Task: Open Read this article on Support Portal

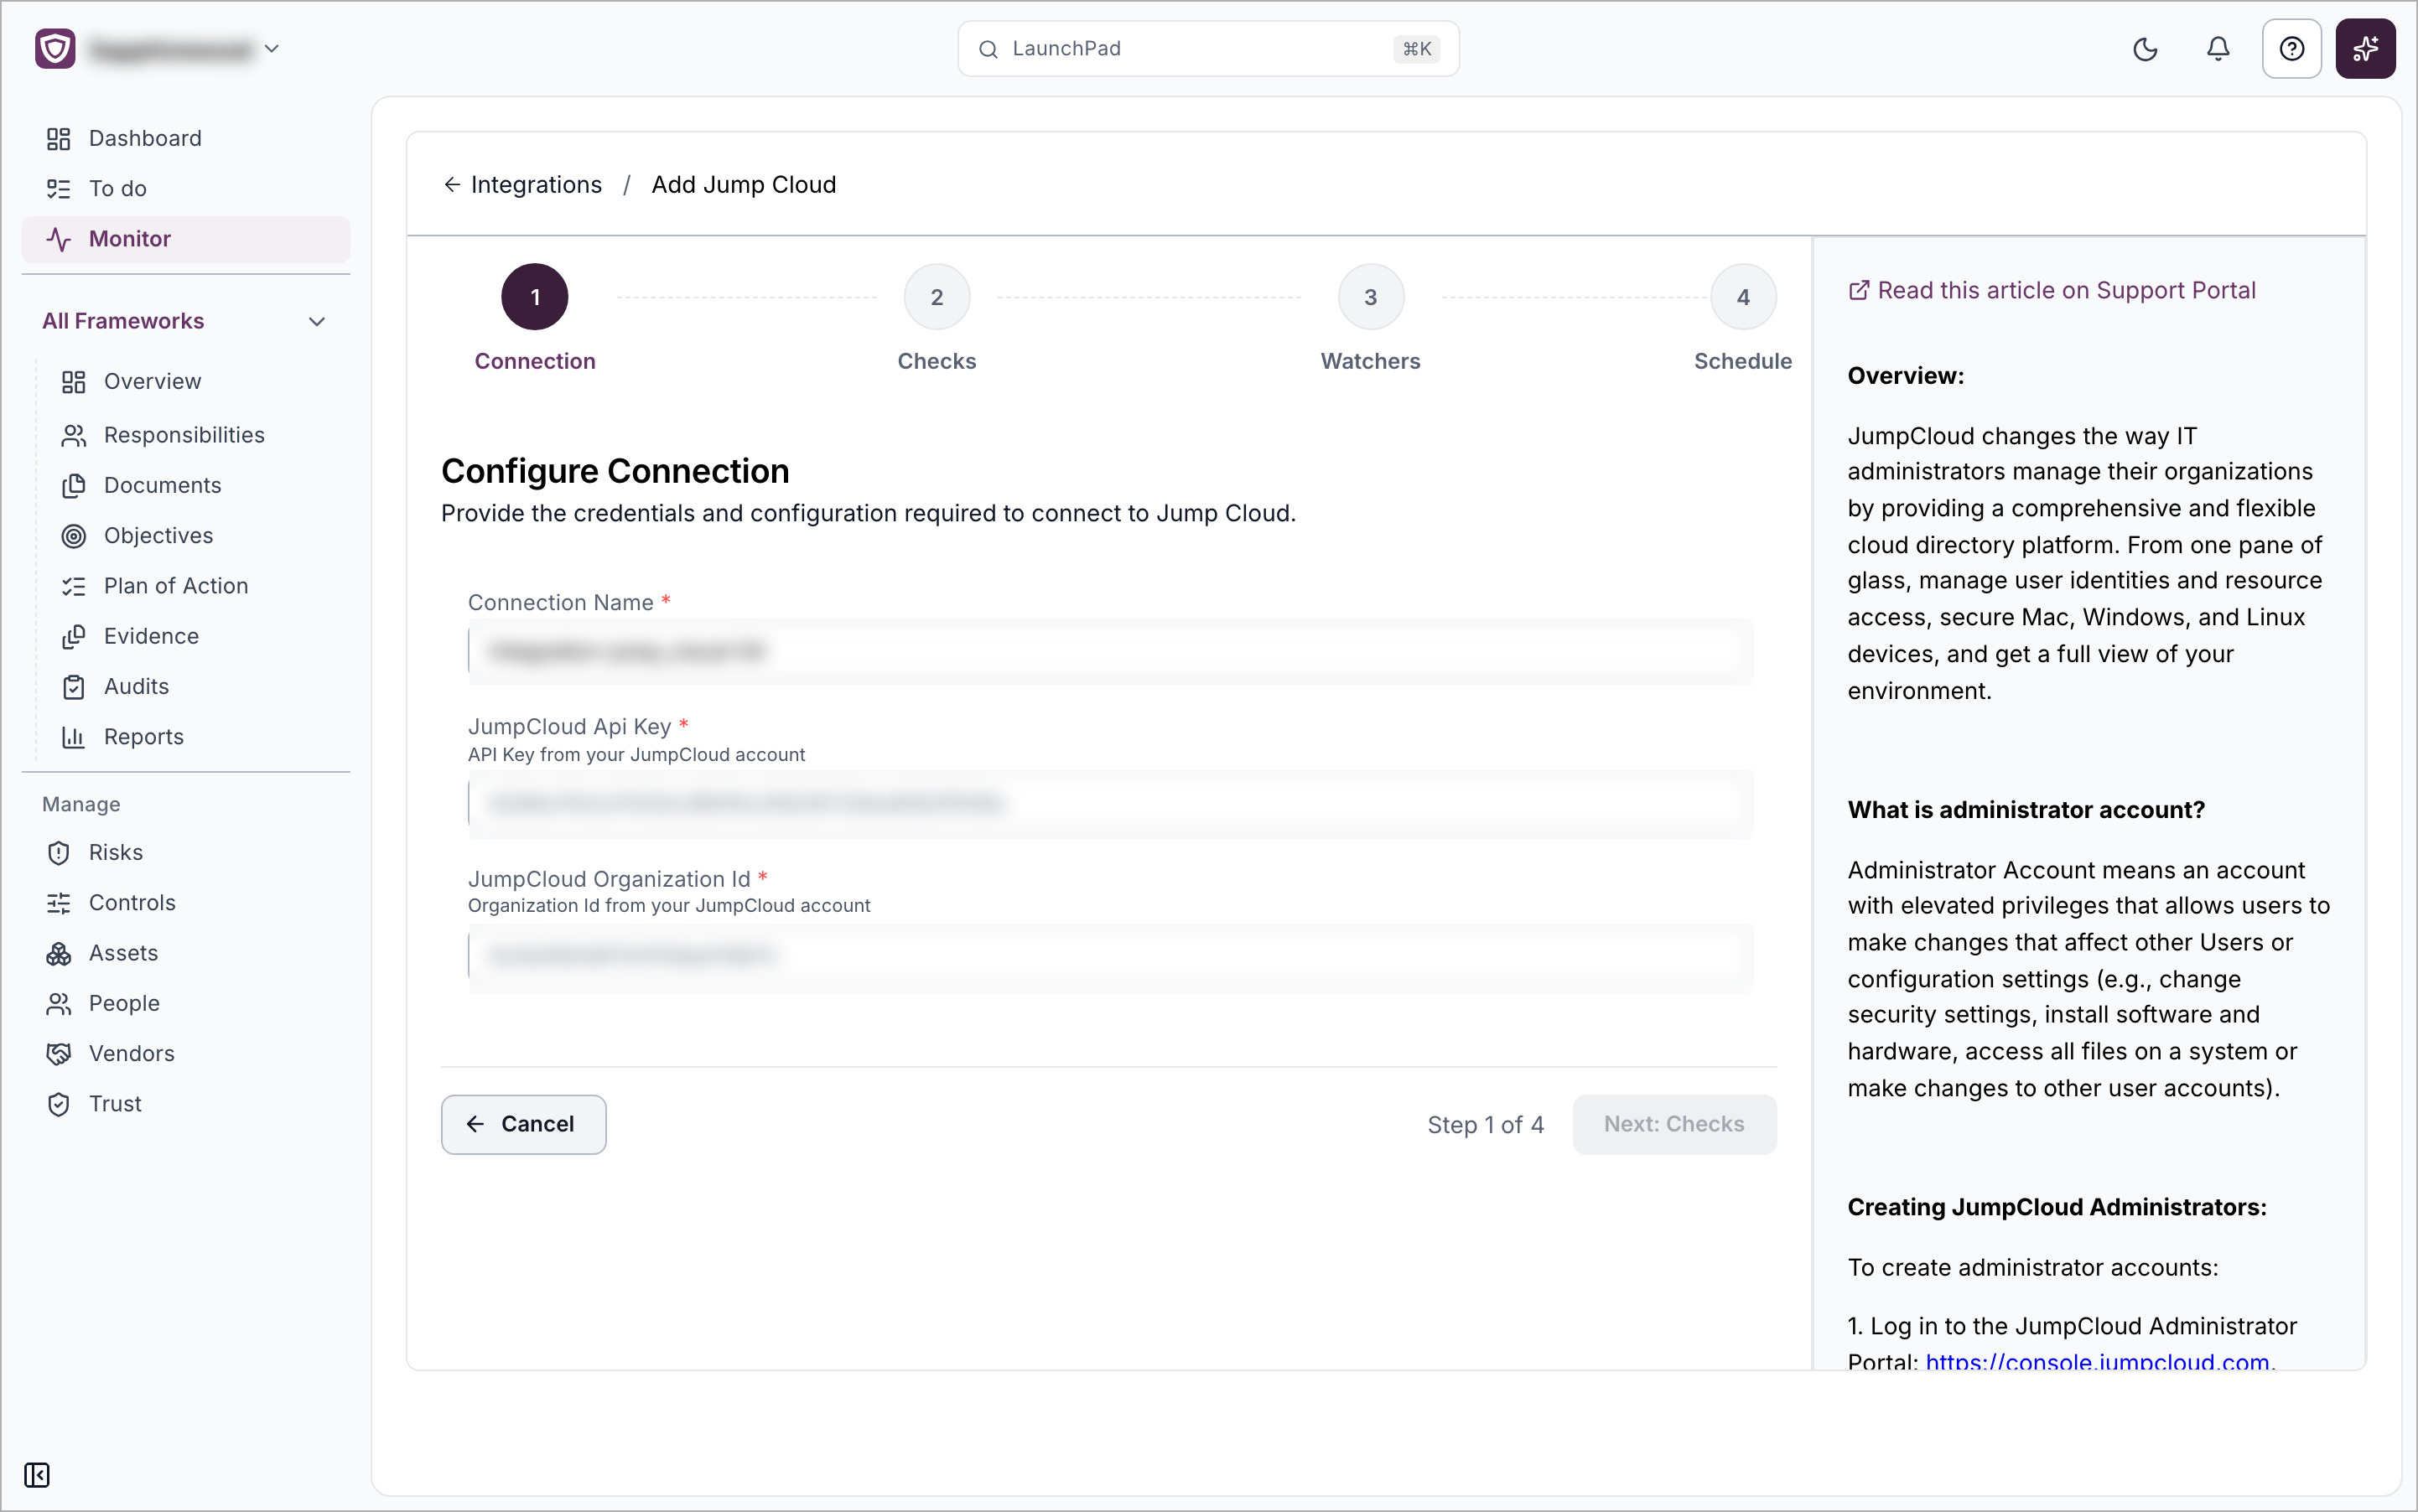Action: pyautogui.click(x=2052, y=290)
